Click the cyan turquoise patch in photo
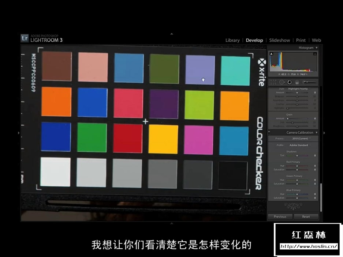Image resolution: width=343 pixels, height=257 pixels. click(235, 71)
